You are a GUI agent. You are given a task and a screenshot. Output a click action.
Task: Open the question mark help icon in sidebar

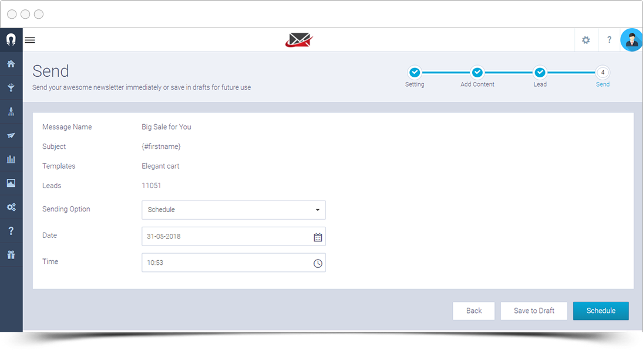(11, 231)
